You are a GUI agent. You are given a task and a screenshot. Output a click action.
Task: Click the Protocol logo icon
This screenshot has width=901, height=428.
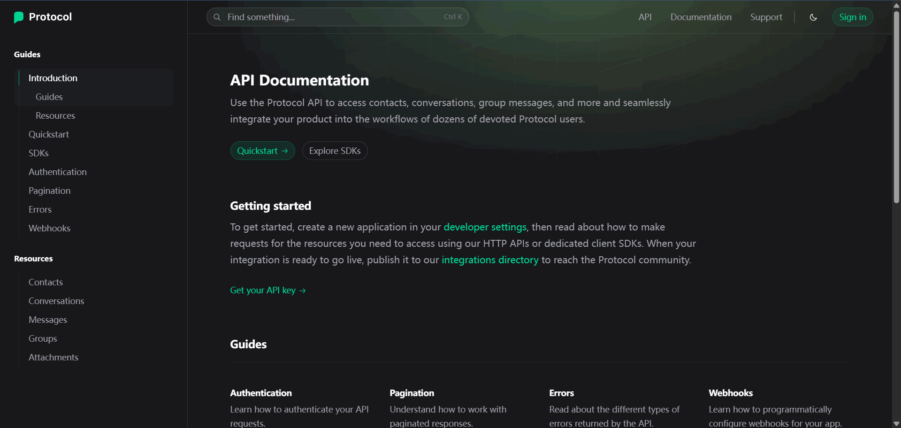[x=19, y=17]
